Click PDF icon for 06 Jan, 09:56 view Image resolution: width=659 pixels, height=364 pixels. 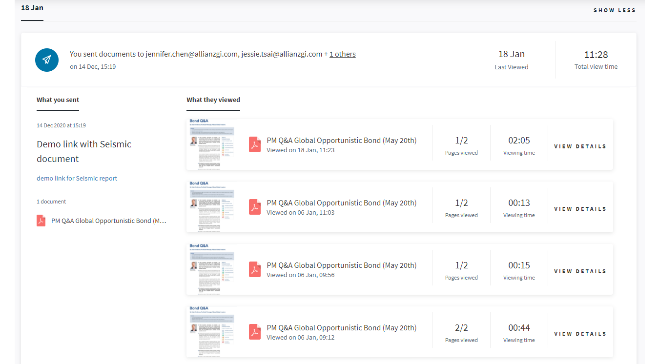tap(255, 269)
